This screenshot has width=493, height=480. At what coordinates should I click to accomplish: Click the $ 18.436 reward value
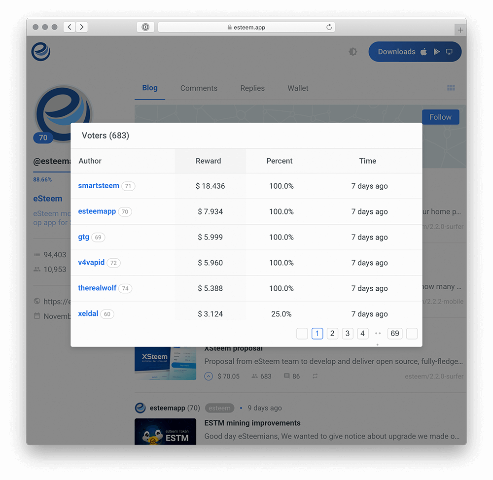[x=211, y=186]
